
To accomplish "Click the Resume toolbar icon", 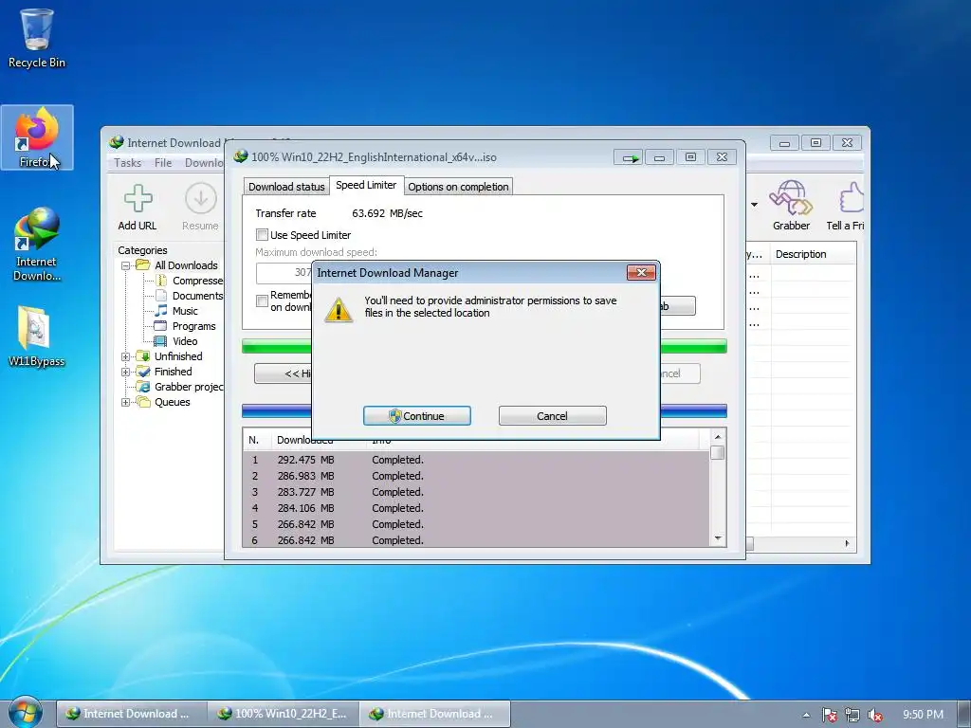I will (x=200, y=208).
